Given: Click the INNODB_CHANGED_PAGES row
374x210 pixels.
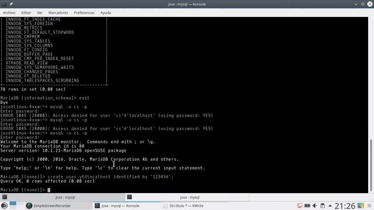Looking at the screenshot, I should 32,72.
